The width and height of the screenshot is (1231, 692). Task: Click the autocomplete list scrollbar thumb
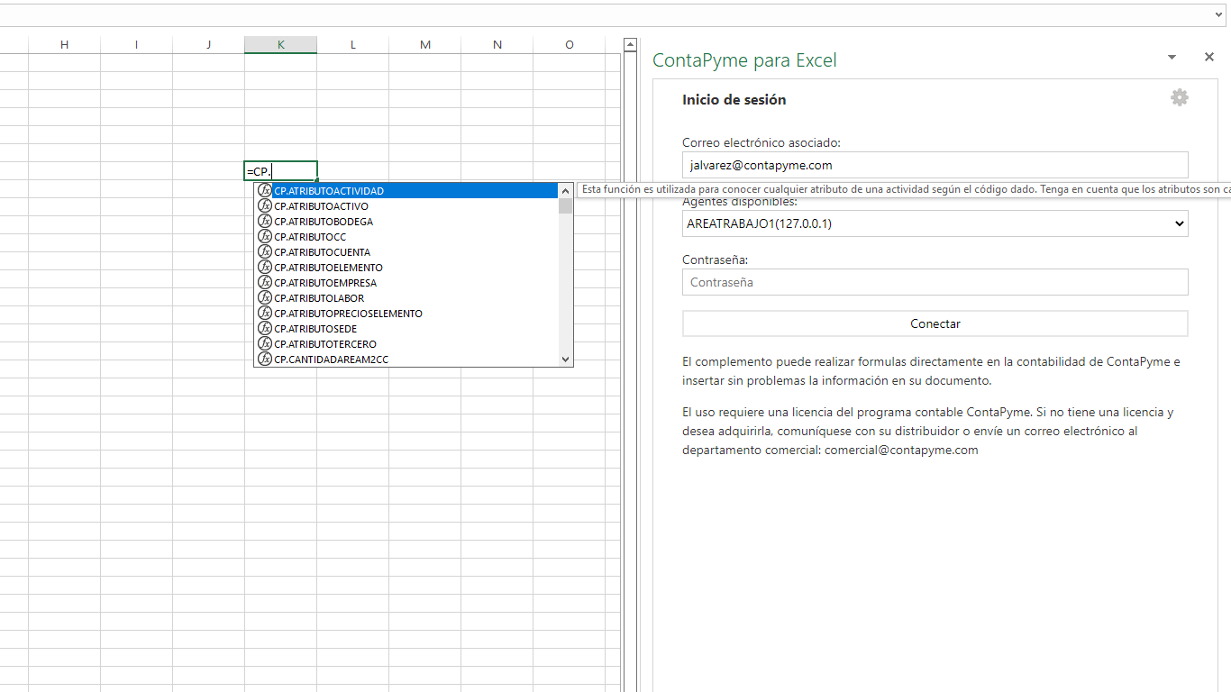pyautogui.click(x=566, y=205)
